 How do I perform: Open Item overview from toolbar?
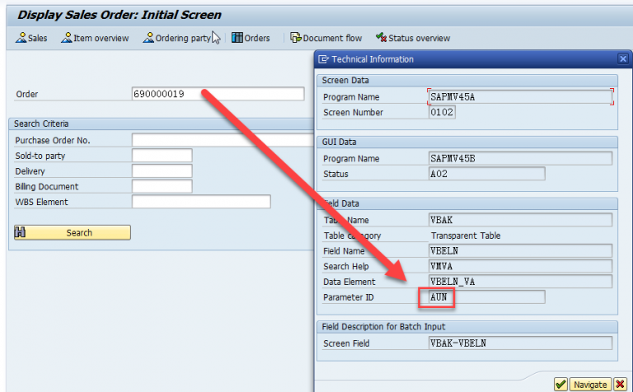(x=68, y=38)
